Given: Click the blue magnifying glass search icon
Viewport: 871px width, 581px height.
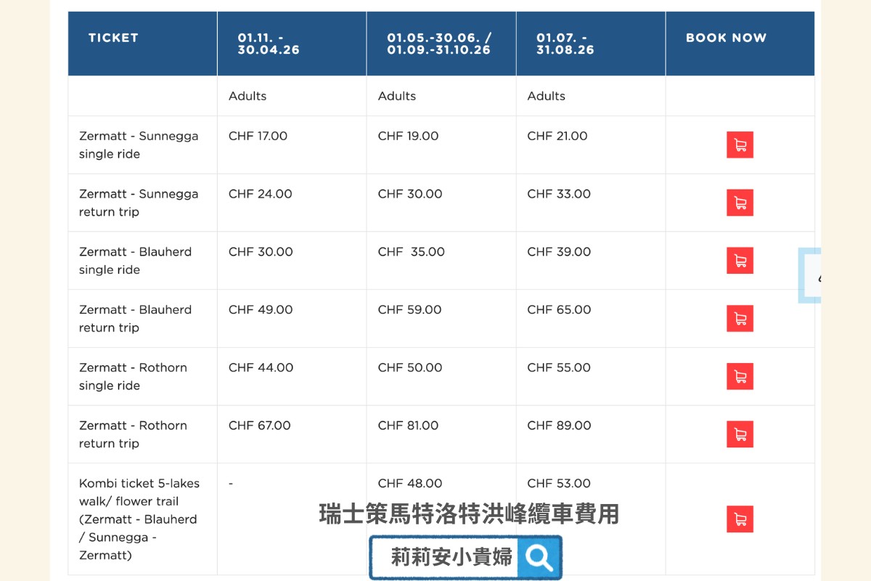Looking at the screenshot, I should (539, 557).
